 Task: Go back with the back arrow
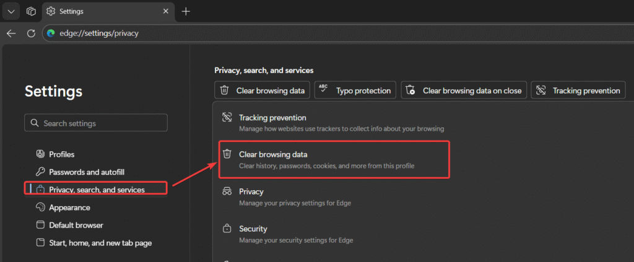coord(11,33)
